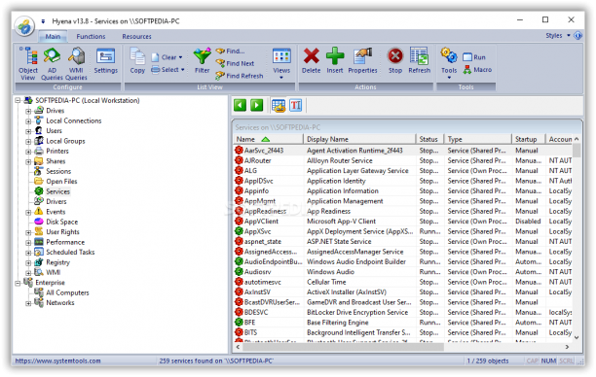Sort by the Startup column header
The height and width of the screenshot is (377, 596).
529,139
